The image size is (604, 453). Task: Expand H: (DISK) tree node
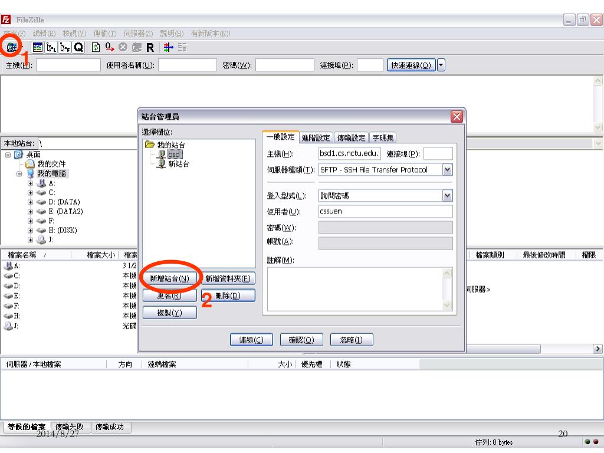(x=30, y=231)
